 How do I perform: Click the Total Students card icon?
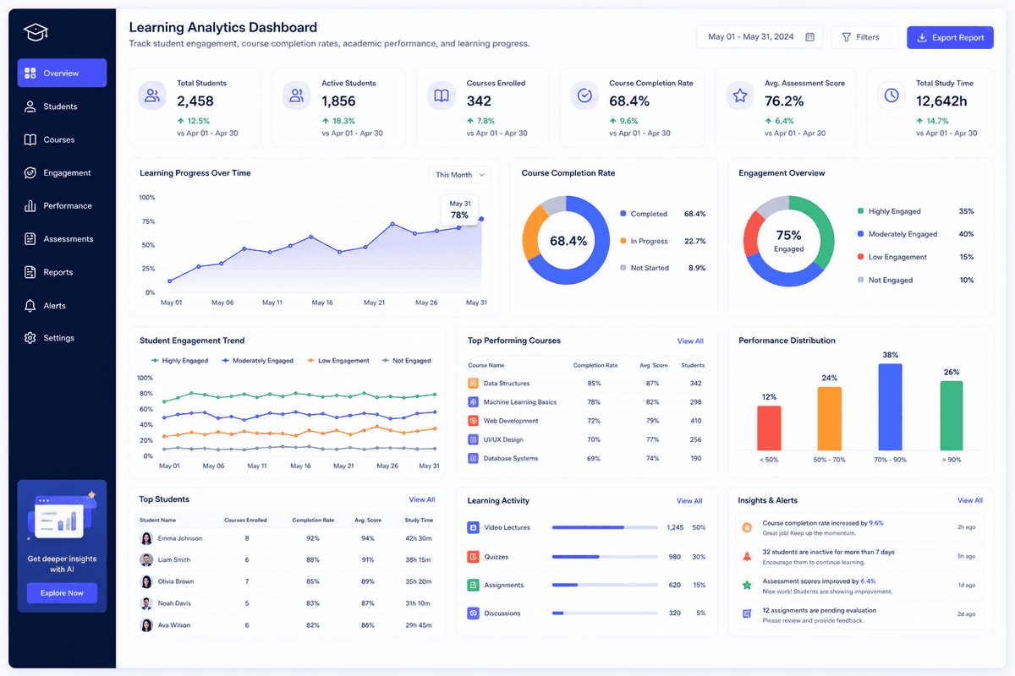click(x=152, y=95)
